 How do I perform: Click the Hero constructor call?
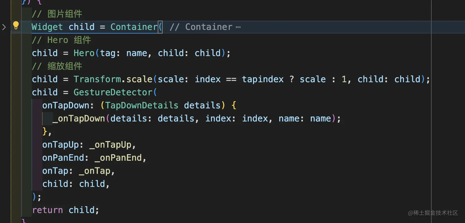pos(84,53)
